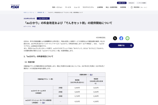
Task: Open the 株主・投資家情報 menu
Action: coord(111,7)
